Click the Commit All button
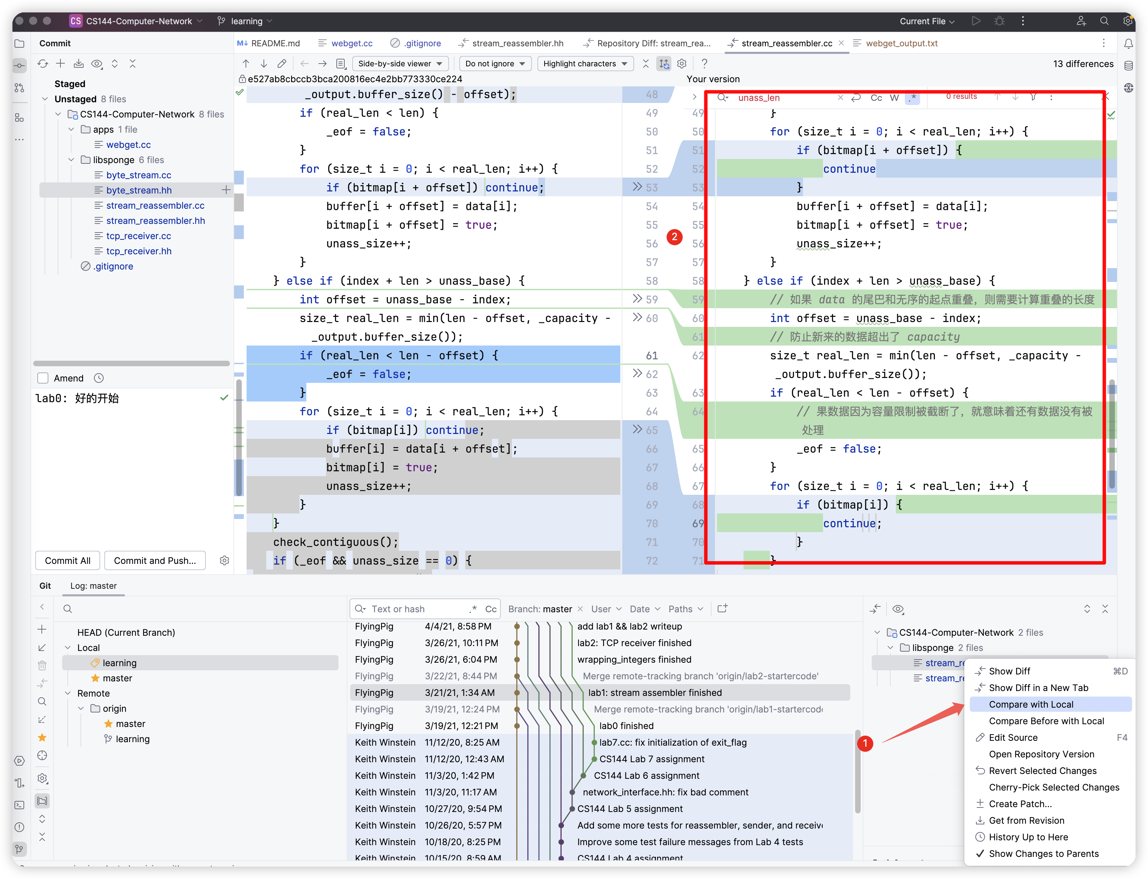Viewport: 1148px width, 879px height. pyautogui.click(x=67, y=560)
